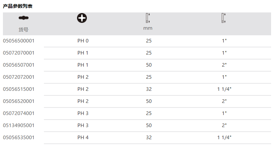Image resolution: width=275 pixels, height=148 pixels.
Task: Click the inch length icon in header
Action: pyautogui.click(x=224, y=18)
